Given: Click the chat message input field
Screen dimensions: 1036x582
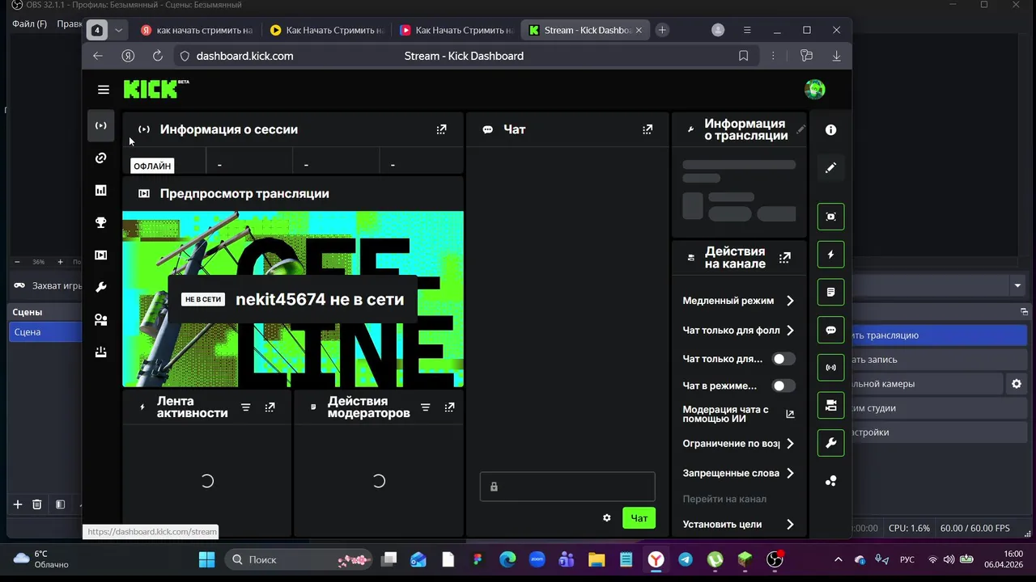Looking at the screenshot, I should tap(567, 487).
